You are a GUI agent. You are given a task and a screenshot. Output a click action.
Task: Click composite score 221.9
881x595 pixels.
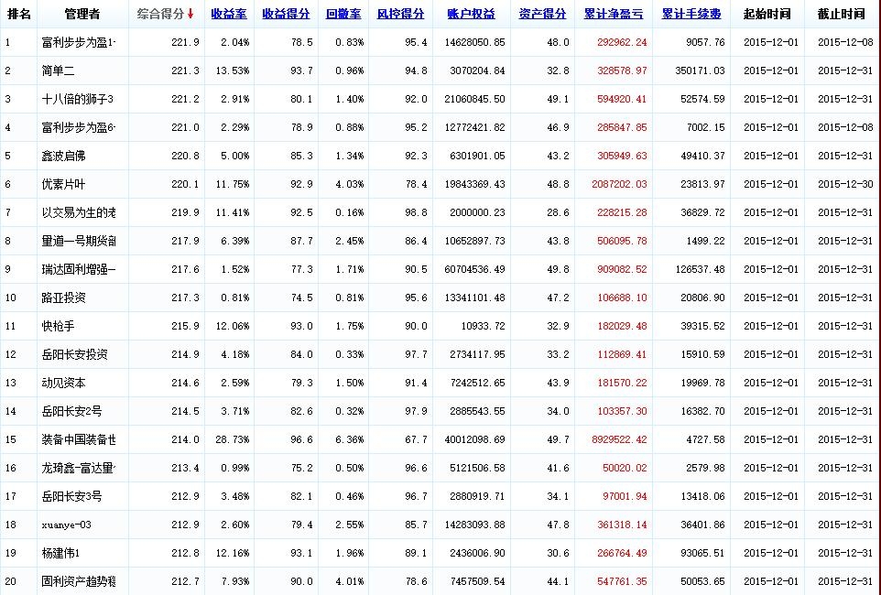click(x=185, y=42)
